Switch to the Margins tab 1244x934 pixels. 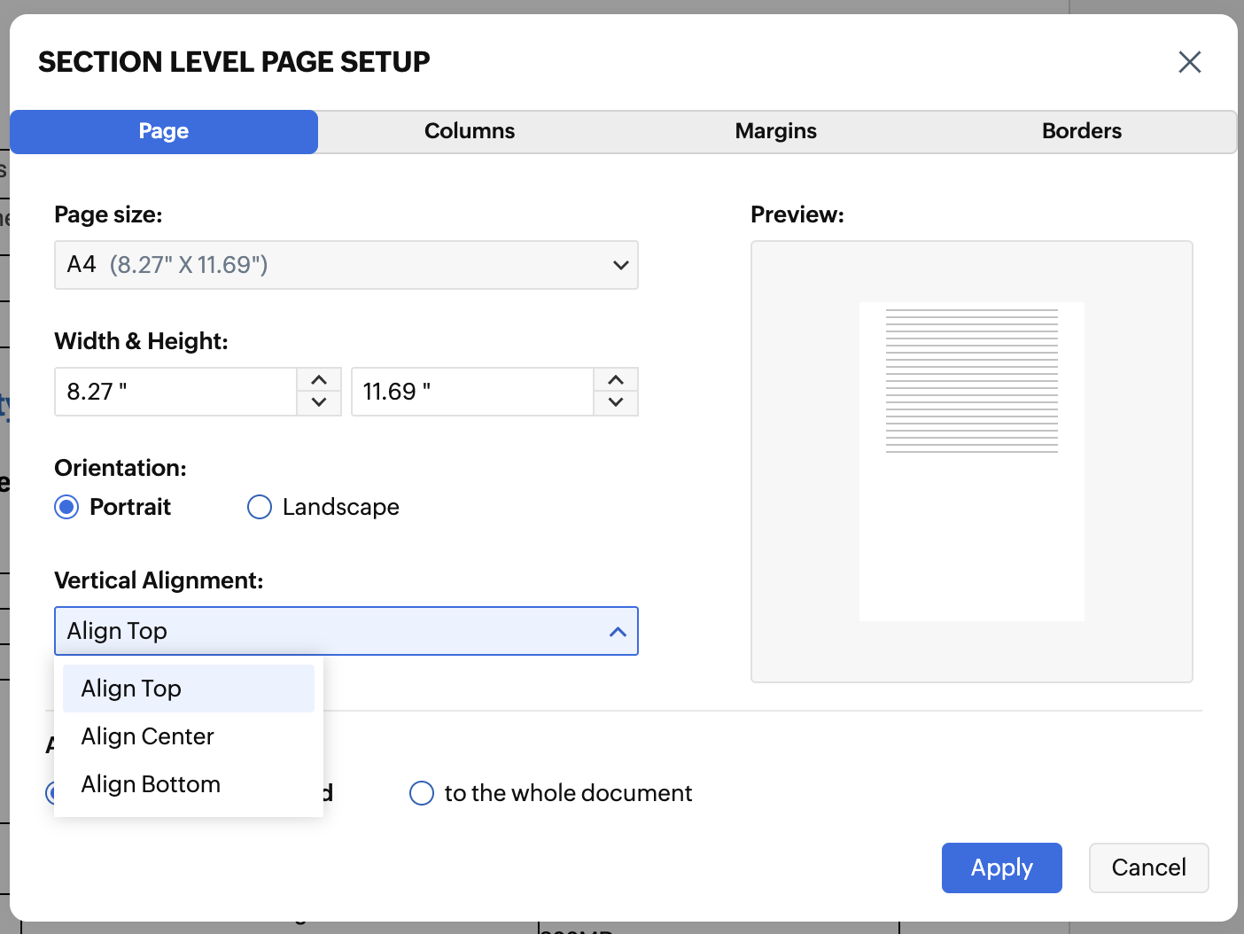[775, 131]
